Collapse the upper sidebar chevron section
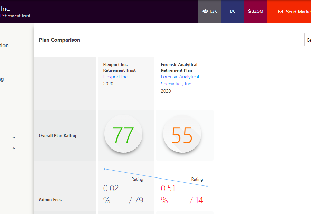The width and height of the screenshot is (311, 214). pos(14,138)
